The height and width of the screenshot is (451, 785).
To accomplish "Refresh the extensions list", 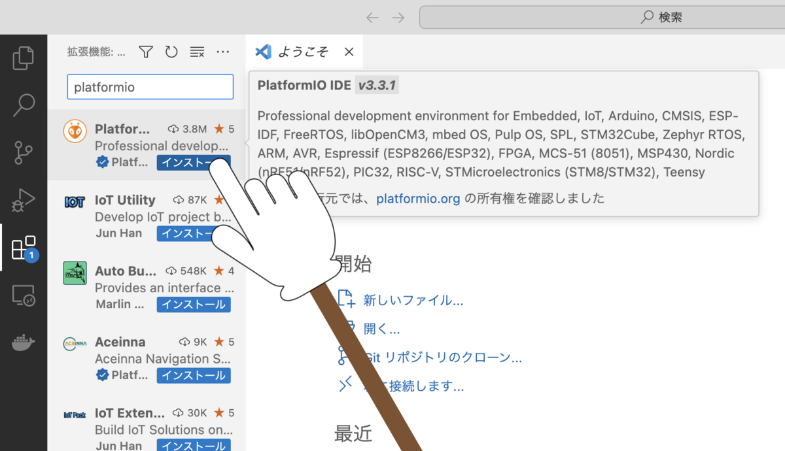I will (171, 51).
